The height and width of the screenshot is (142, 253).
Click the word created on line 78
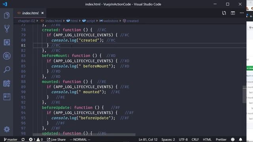point(50,30)
